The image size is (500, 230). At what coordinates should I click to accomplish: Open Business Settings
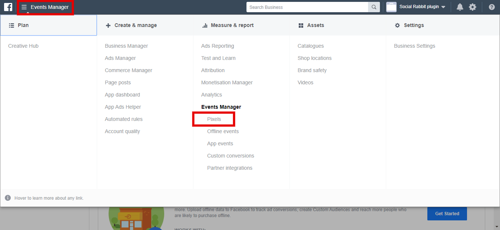point(414,46)
